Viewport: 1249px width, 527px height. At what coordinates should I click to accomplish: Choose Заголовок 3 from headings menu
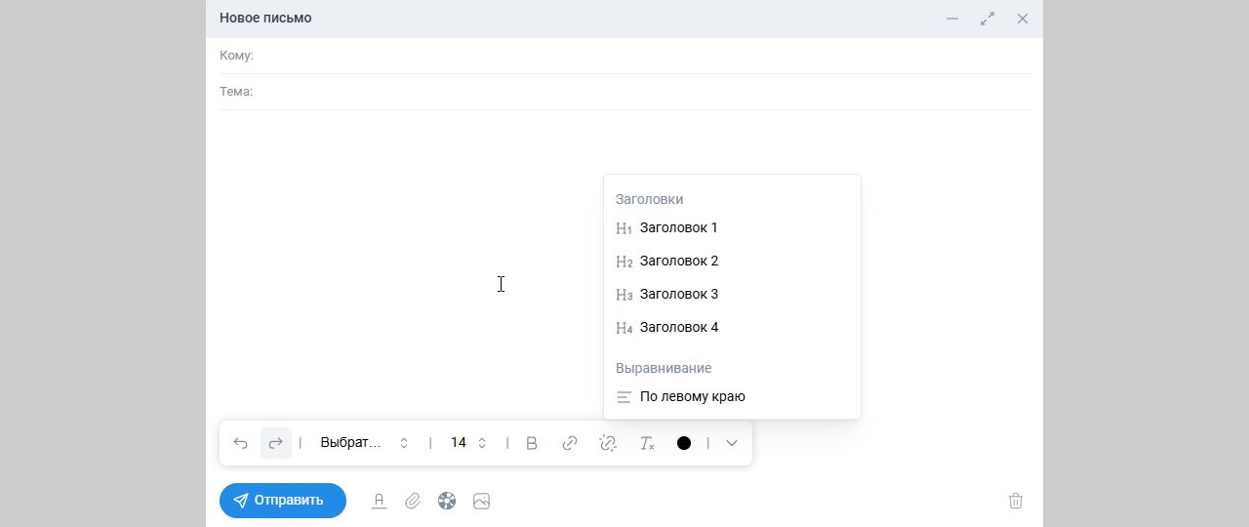pyautogui.click(x=678, y=295)
